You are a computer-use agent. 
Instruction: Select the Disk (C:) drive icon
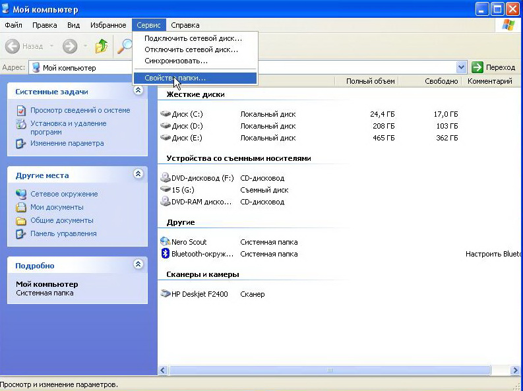(x=166, y=114)
